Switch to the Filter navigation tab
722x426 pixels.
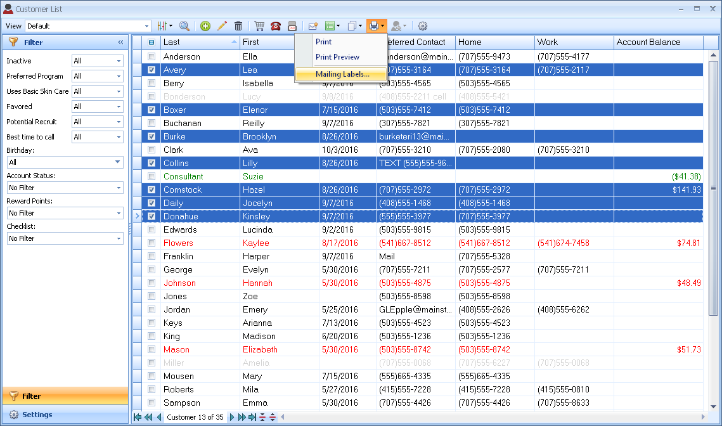(x=65, y=396)
